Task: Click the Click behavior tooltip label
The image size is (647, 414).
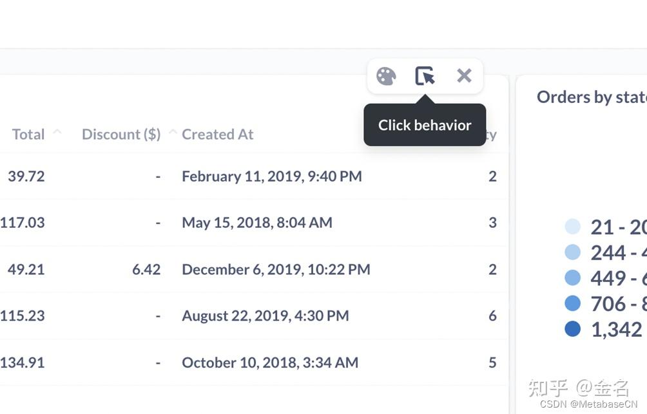Action: pos(425,126)
